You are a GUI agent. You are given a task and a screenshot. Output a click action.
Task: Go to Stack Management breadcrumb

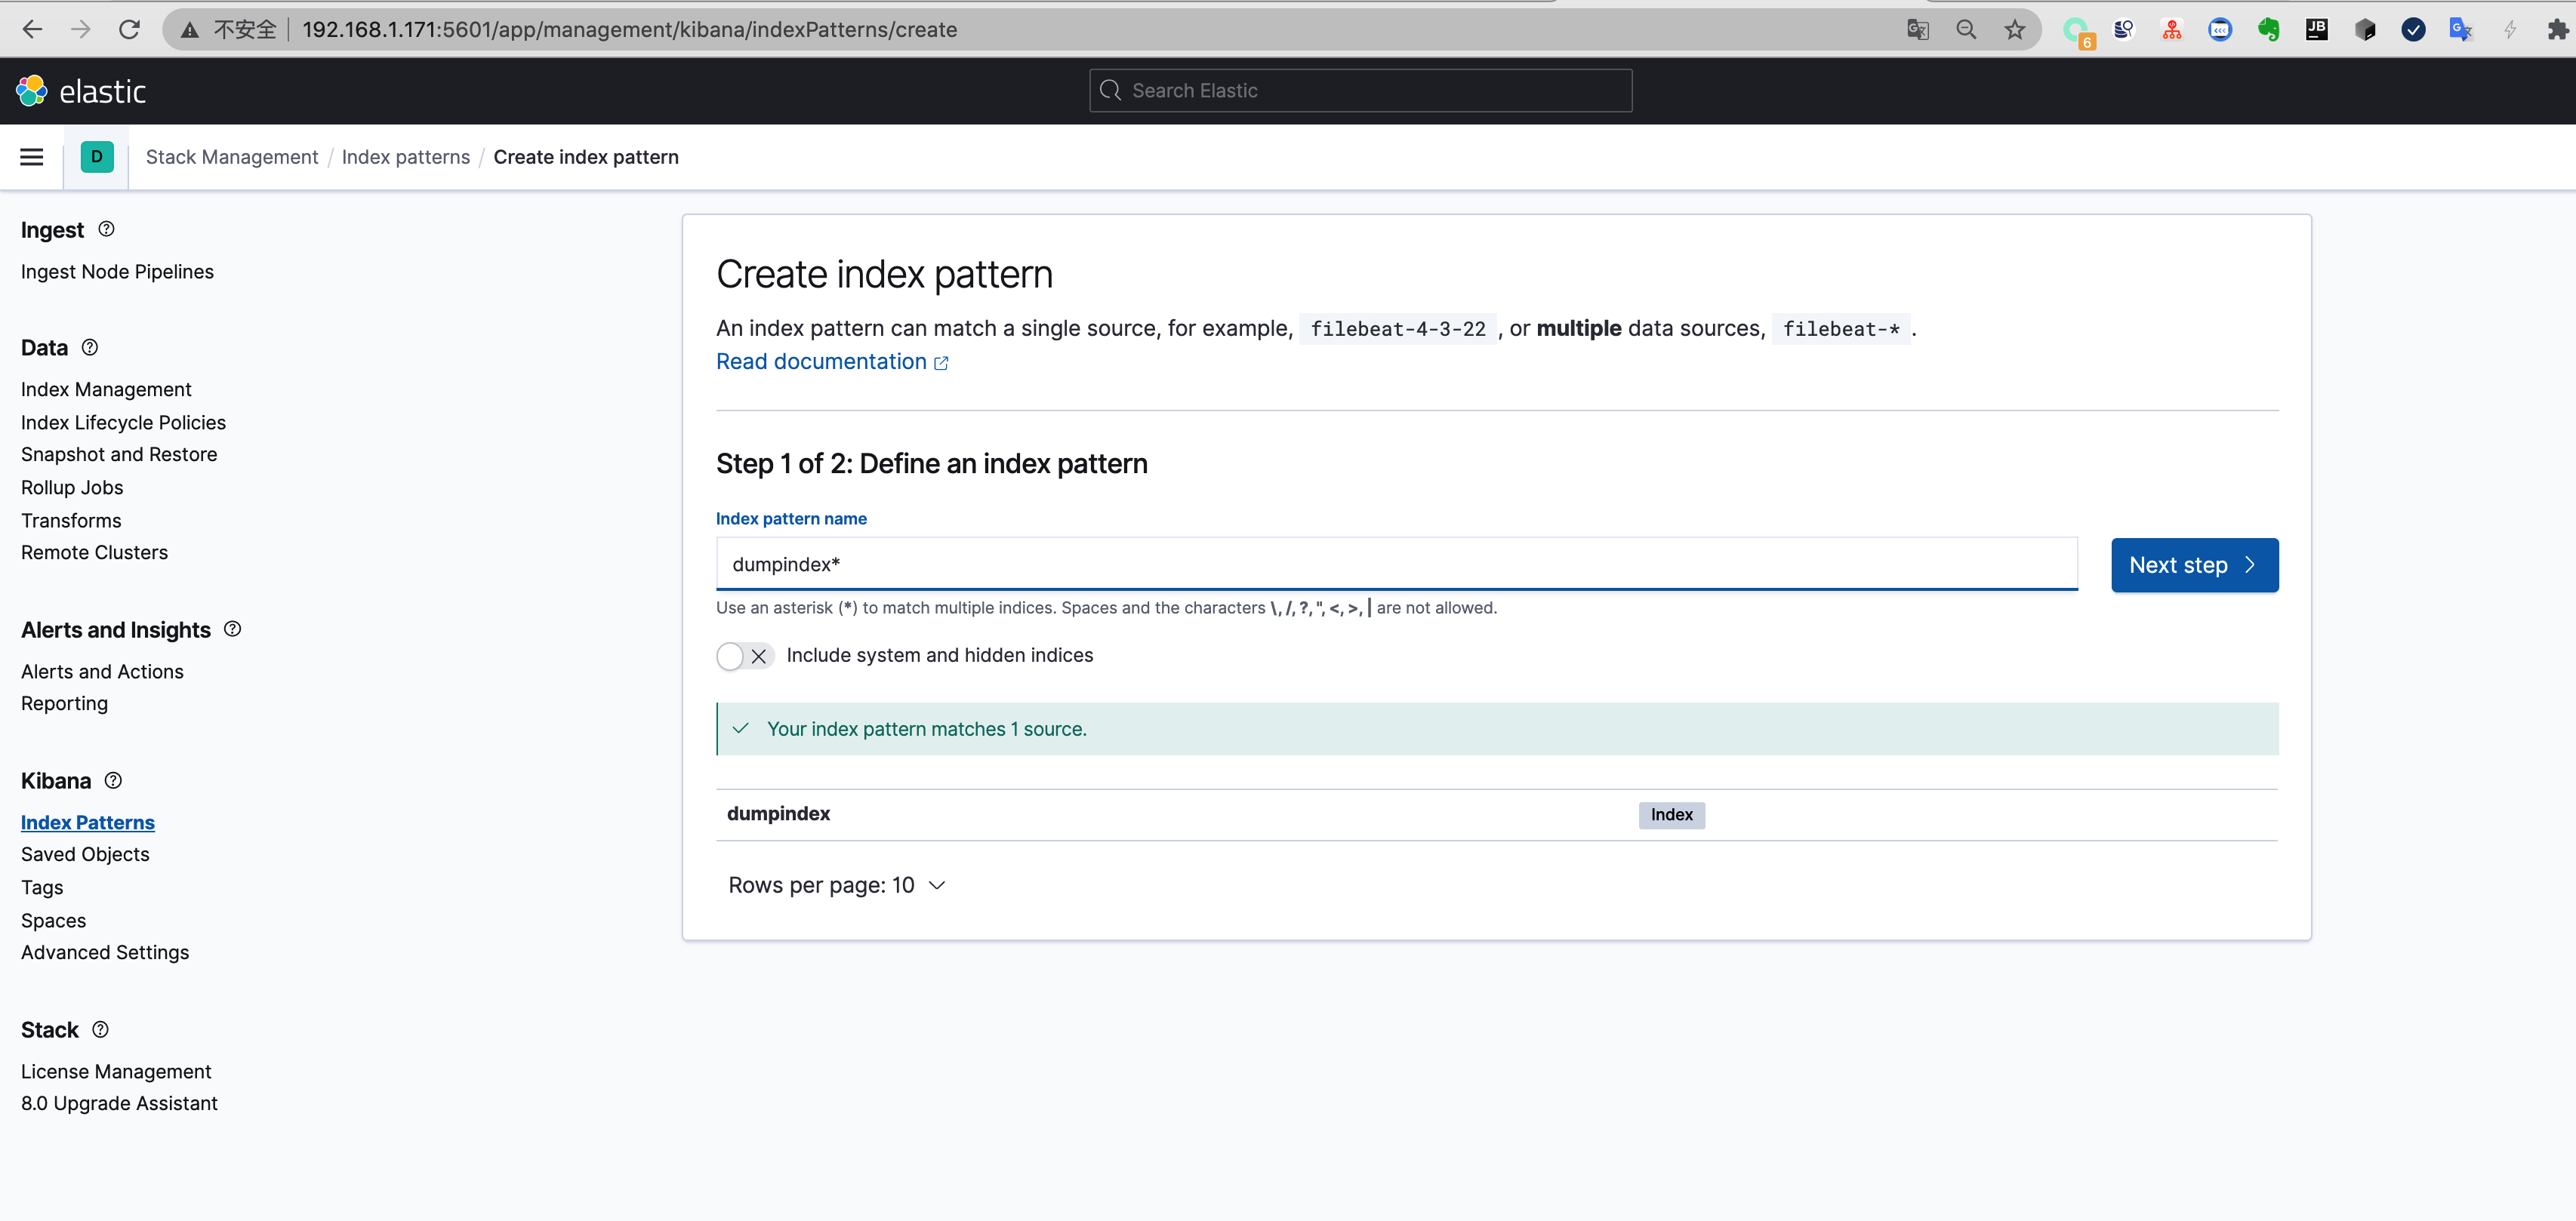(x=231, y=157)
